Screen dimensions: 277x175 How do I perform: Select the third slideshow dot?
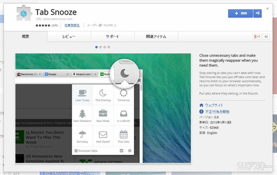pyautogui.click(x=105, y=47)
